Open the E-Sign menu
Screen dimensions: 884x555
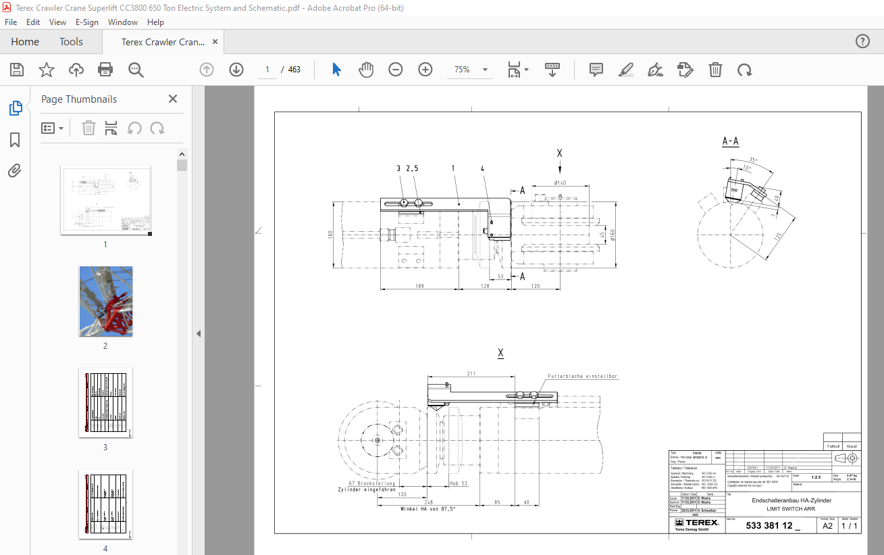click(87, 22)
